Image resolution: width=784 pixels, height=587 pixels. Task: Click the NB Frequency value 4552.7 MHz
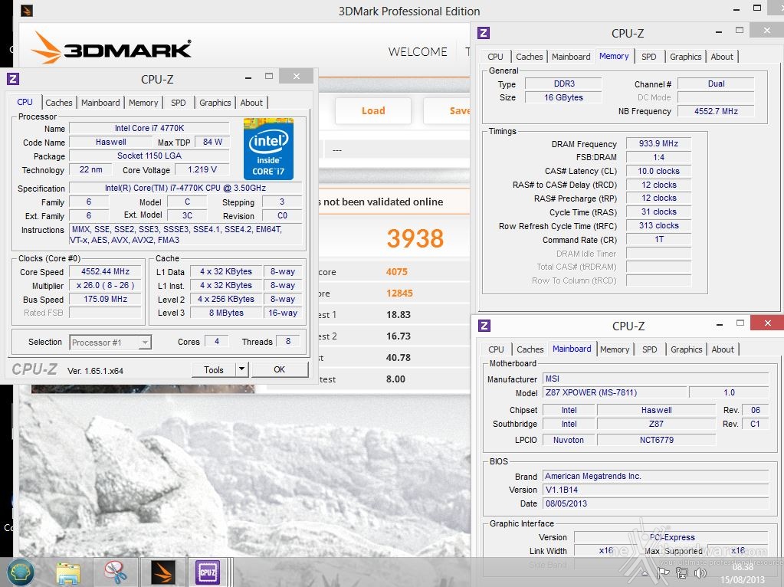pos(716,111)
